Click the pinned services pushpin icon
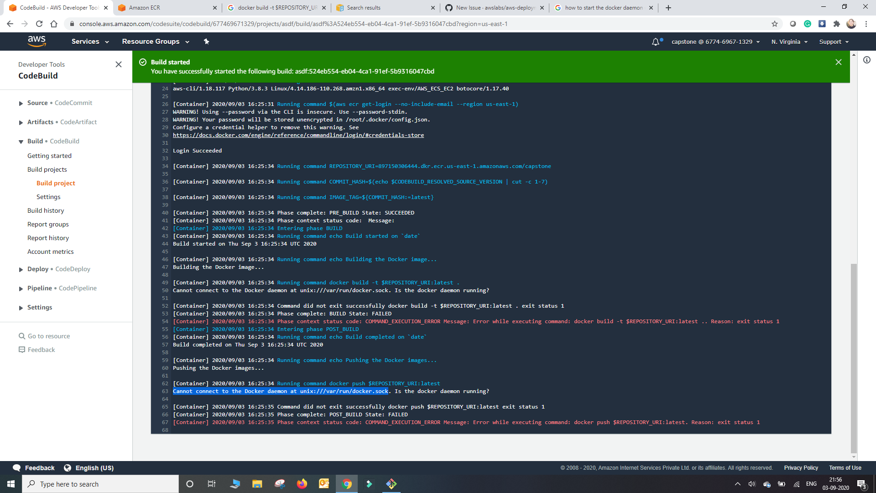Image resolution: width=876 pixels, height=493 pixels. [x=206, y=42]
